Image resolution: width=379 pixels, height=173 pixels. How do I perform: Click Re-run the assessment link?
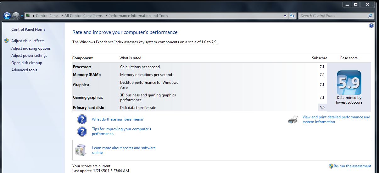coord(352,166)
